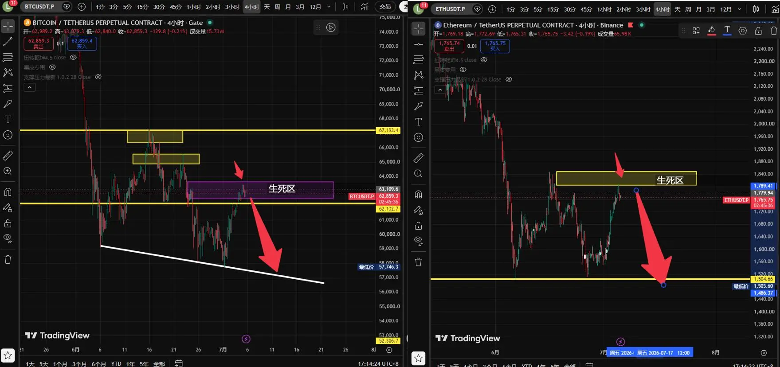Image resolution: width=780 pixels, height=367 pixels.
Task: Switch BTC chart to 天 timeframe
Action: click(x=267, y=7)
